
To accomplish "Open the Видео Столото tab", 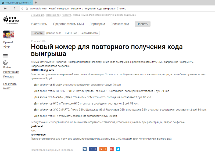I will click(x=89, y=33).
